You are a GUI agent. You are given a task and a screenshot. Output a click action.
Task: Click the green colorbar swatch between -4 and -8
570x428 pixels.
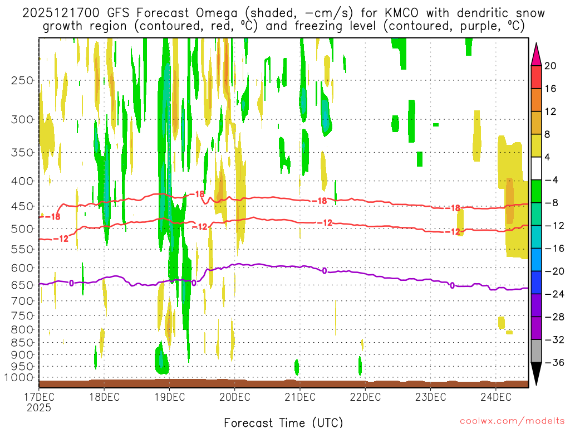click(x=536, y=192)
